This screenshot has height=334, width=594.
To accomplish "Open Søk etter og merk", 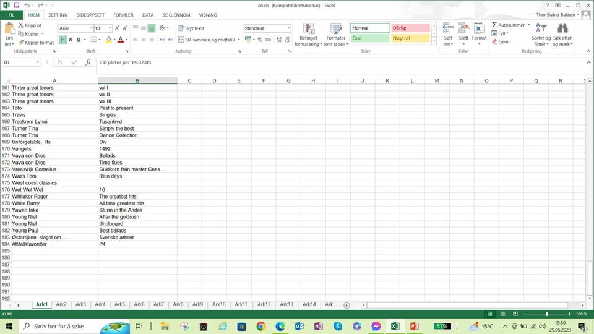I will pyautogui.click(x=562, y=35).
